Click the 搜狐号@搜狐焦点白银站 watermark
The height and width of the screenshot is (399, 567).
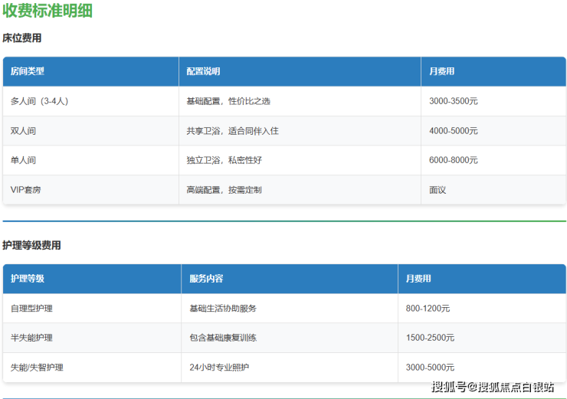493,387
